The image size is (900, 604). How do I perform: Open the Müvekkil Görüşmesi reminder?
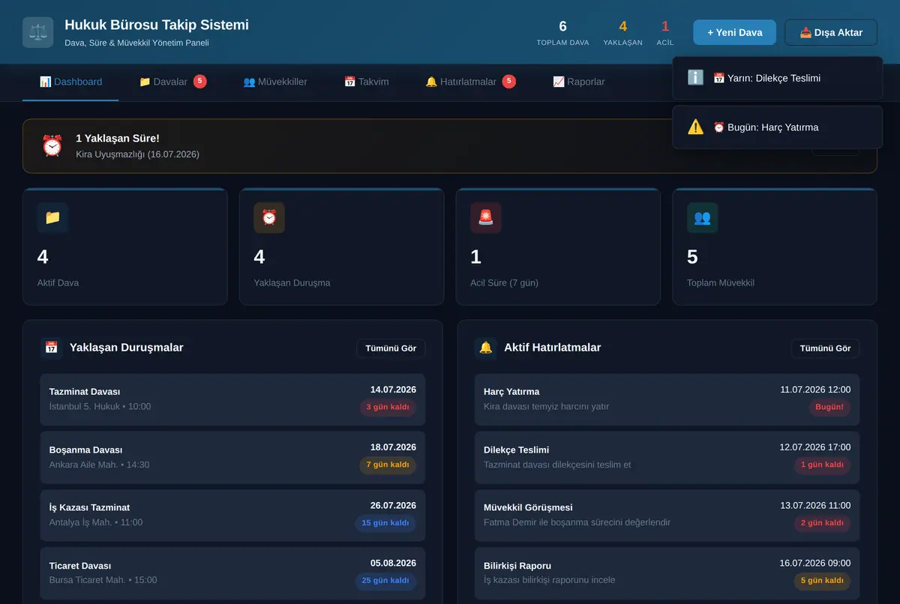[x=667, y=515]
